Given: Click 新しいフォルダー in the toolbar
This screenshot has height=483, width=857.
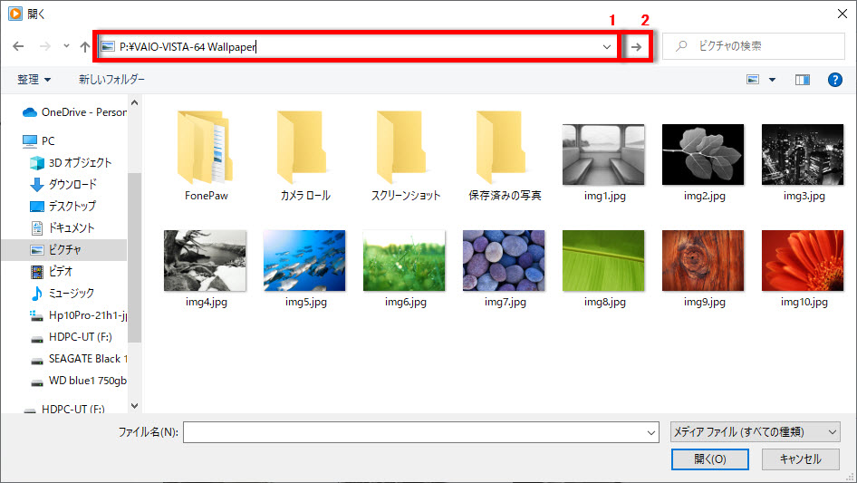Looking at the screenshot, I should click(111, 80).
